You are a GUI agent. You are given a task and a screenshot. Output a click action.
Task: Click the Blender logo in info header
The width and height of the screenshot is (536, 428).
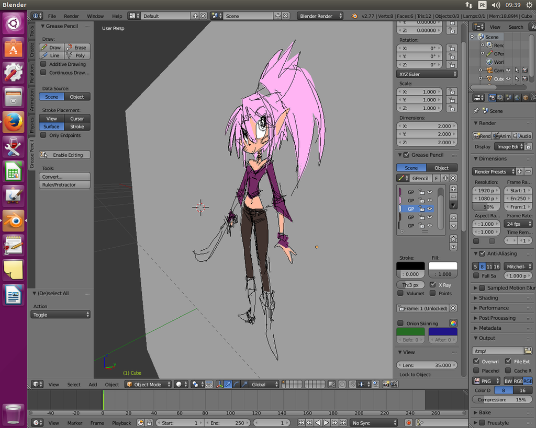354,16
